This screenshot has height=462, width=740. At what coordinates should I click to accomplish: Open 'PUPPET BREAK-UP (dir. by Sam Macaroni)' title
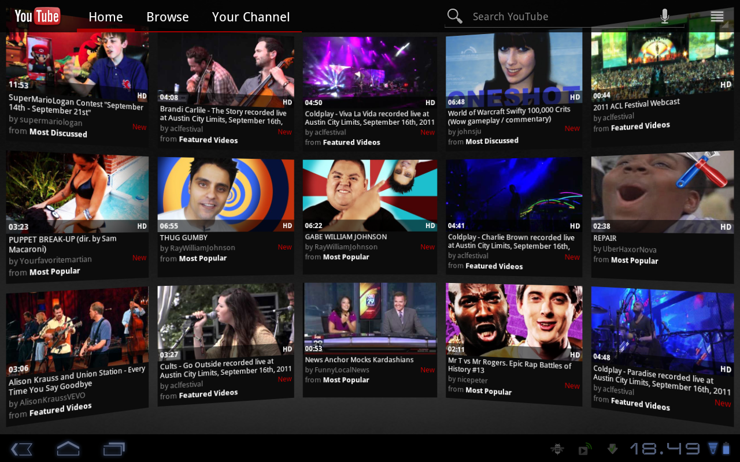(62, 244)
